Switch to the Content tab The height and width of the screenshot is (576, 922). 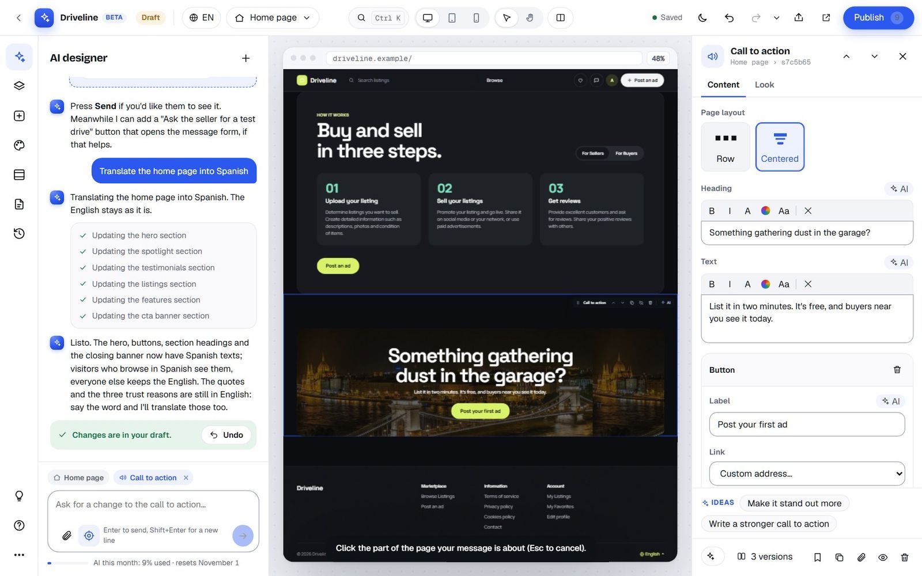click(x=723, y=85)
